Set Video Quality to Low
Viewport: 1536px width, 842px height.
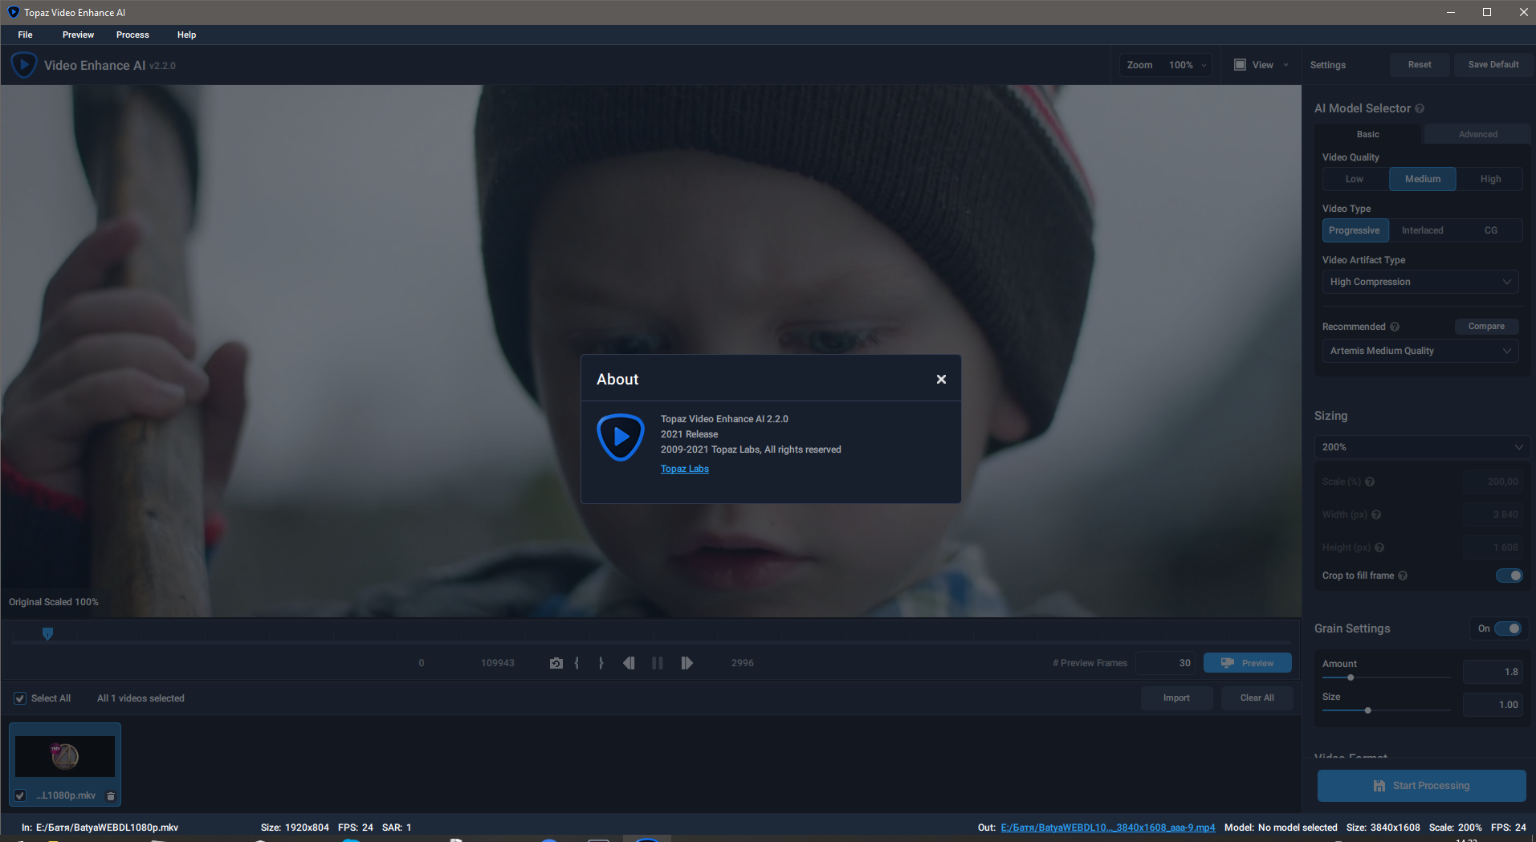point(1355,179)
